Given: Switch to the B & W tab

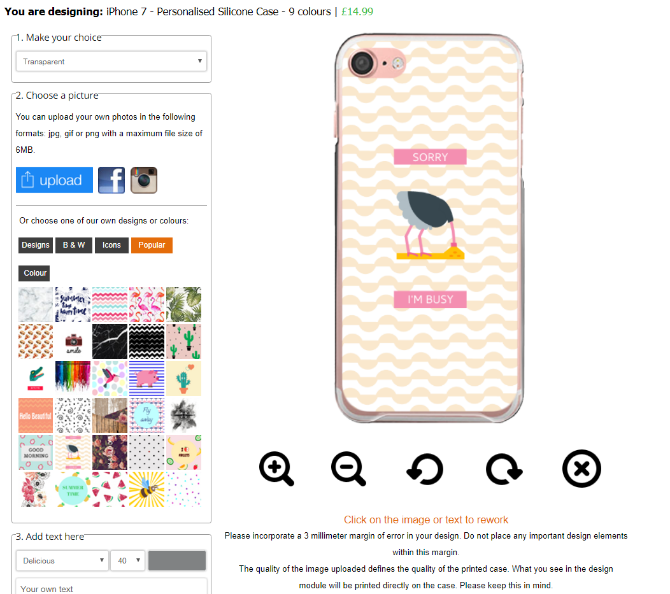Looking at the screenshot, I should click(74, 245).
